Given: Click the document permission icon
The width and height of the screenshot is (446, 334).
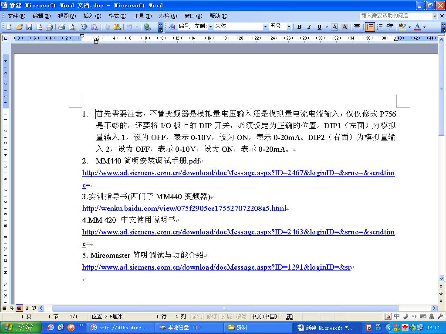Looking at the screenshot, I should coord(39,27).
